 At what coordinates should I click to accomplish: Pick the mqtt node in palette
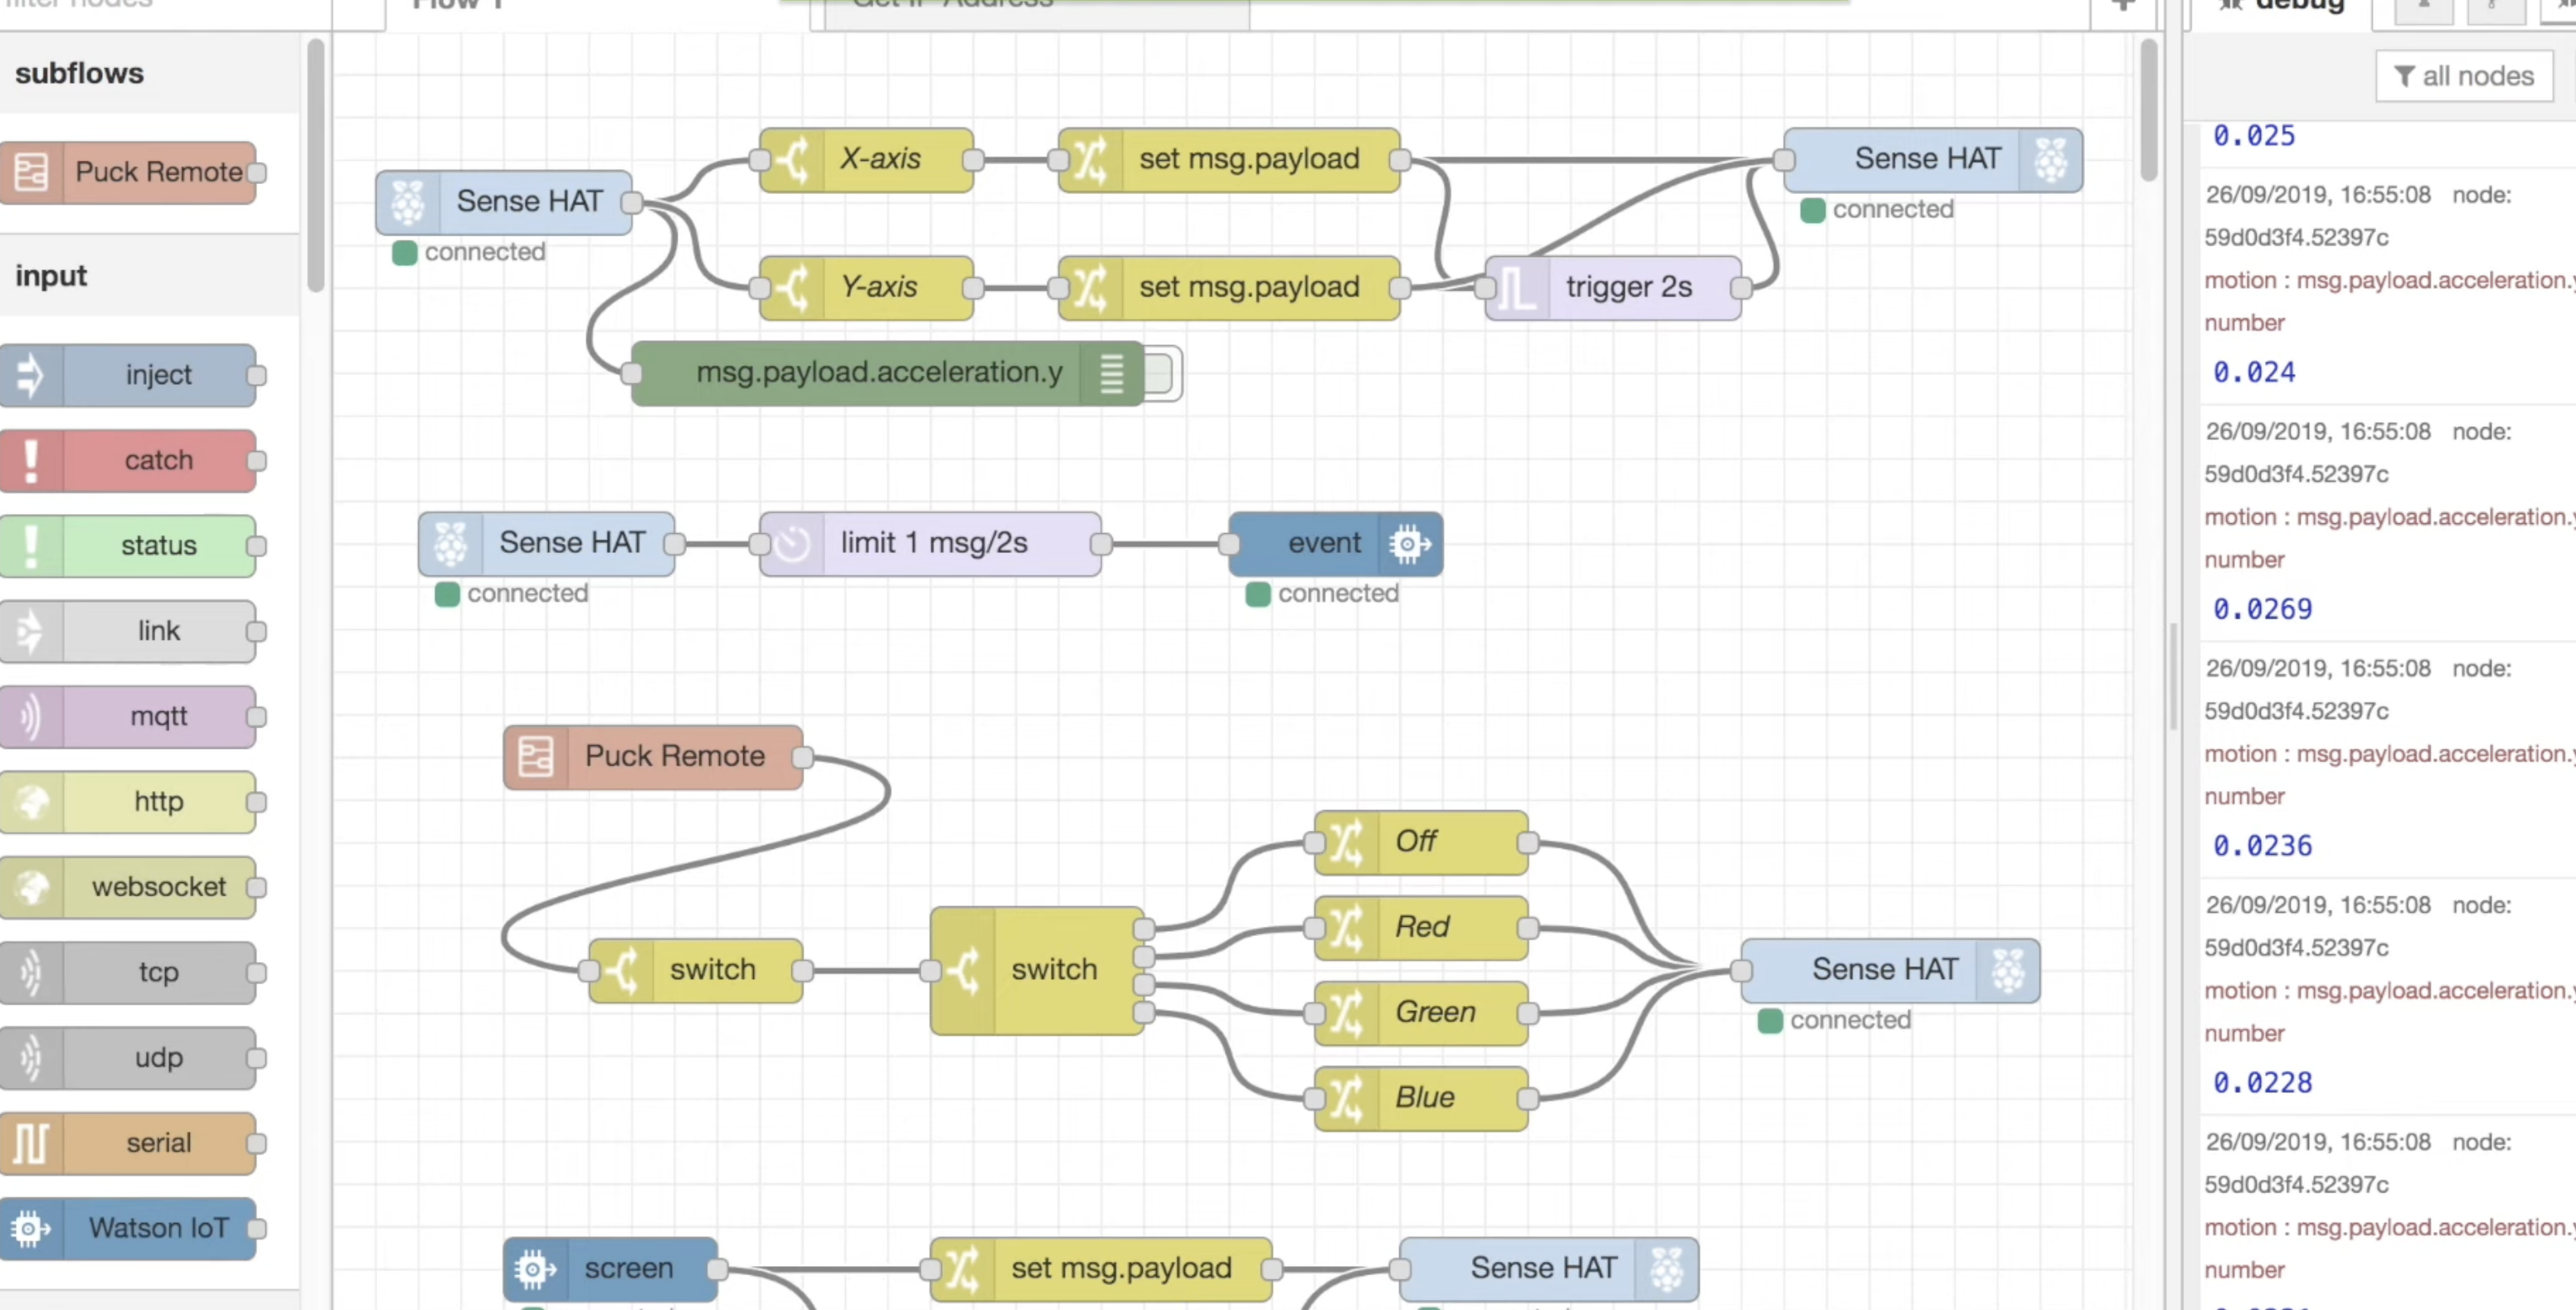(128, 716)
